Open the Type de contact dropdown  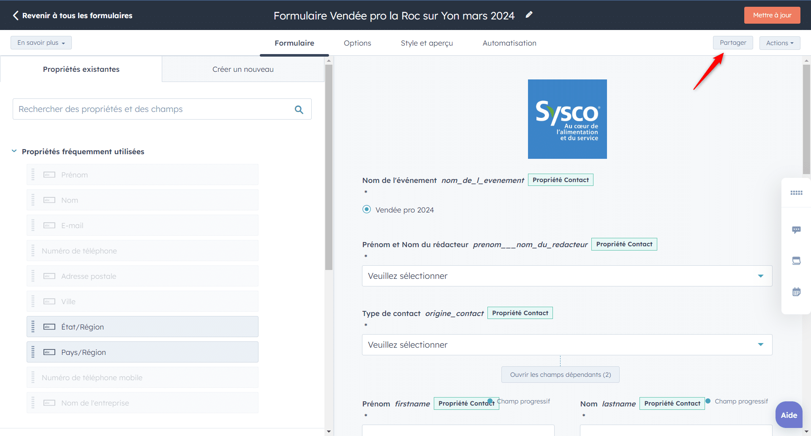(x=567, y=345)
